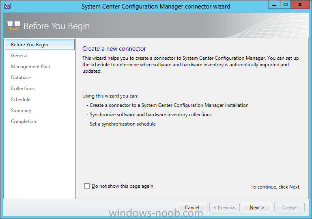Click the wizard app icon in title bar
312x219 pixels.
[x=7, y=6]
